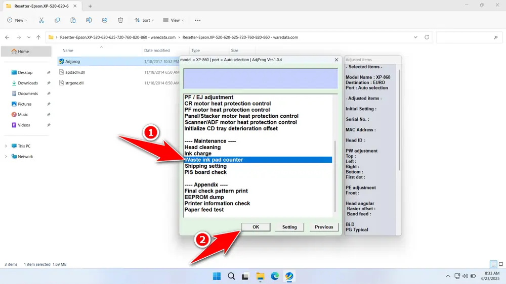Click the search magnifier in Explorer
Screen dimensions: 506x284
coord(496,37)
